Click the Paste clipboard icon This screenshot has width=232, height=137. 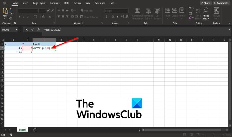tap(5, 11)
